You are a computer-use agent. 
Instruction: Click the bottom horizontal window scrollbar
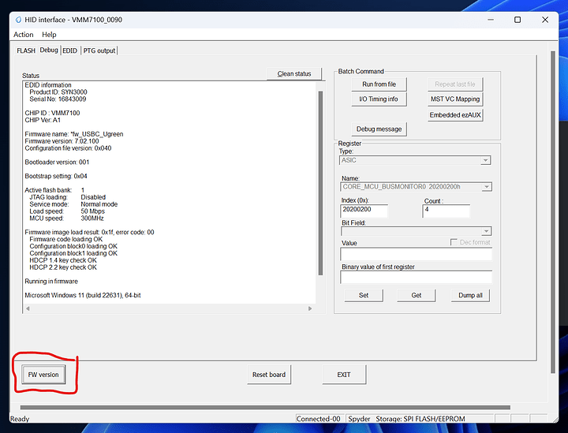coord(265,407)
